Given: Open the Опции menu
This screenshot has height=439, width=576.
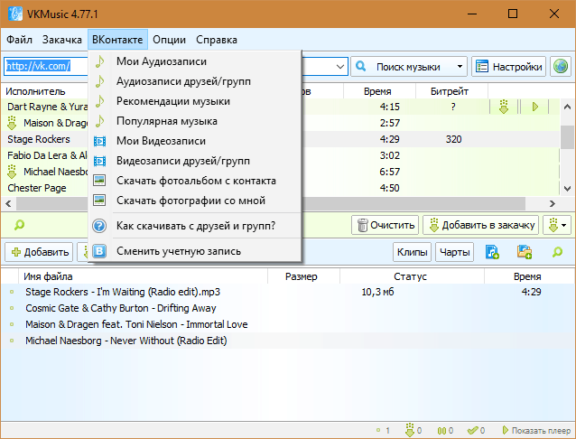Looking at the screenshot, I should [x=169, y=40].
